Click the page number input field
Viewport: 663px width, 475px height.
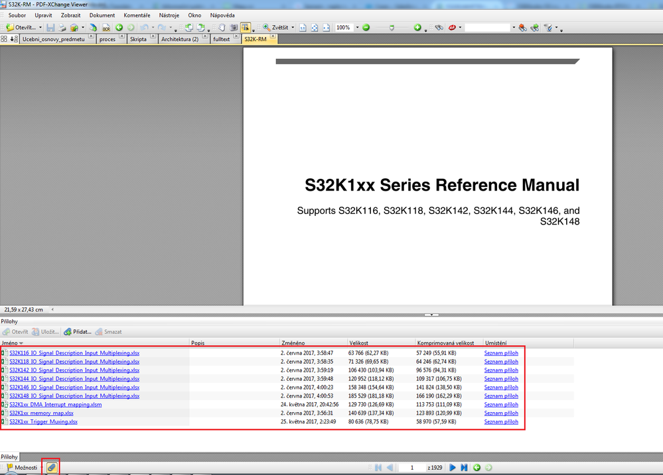click(x=412, y=468)
